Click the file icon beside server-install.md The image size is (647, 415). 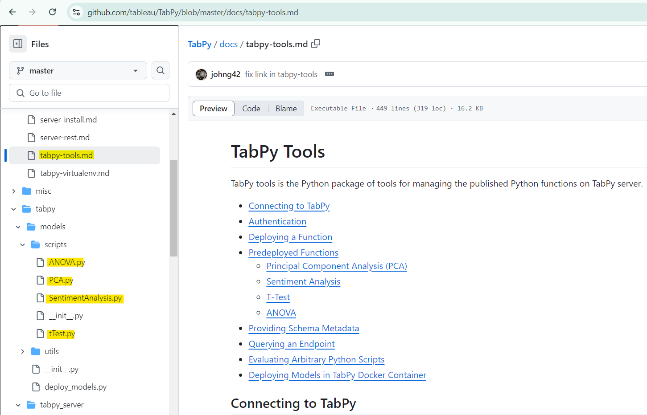(x=31, y=120)
